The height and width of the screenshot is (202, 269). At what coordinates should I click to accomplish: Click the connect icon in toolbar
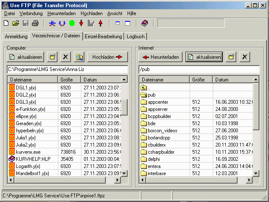click(52, 23)
